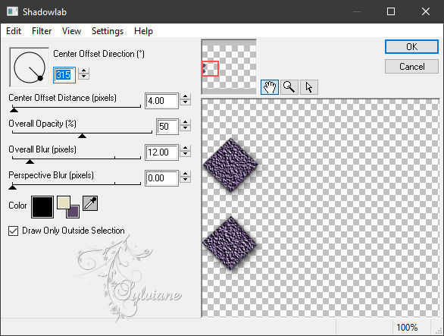Decrease Center Offset Distance with down arrow

(x=185, y=102)
